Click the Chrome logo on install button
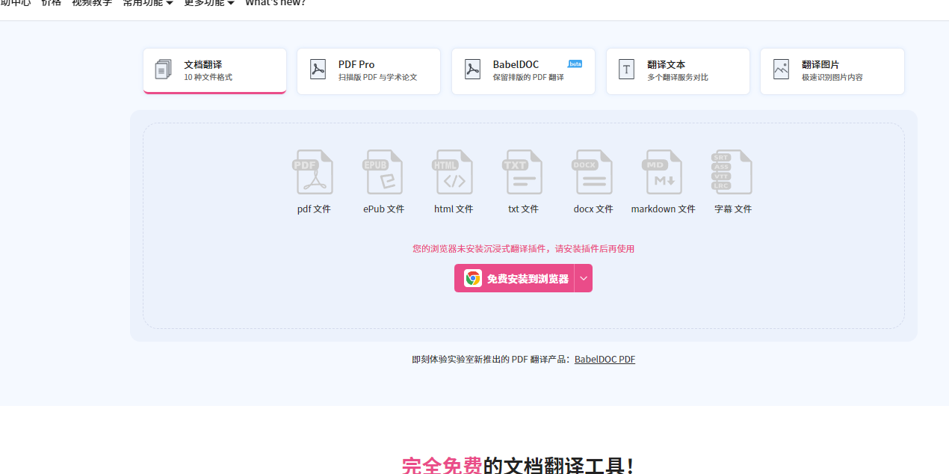 [x=473, y=278]
